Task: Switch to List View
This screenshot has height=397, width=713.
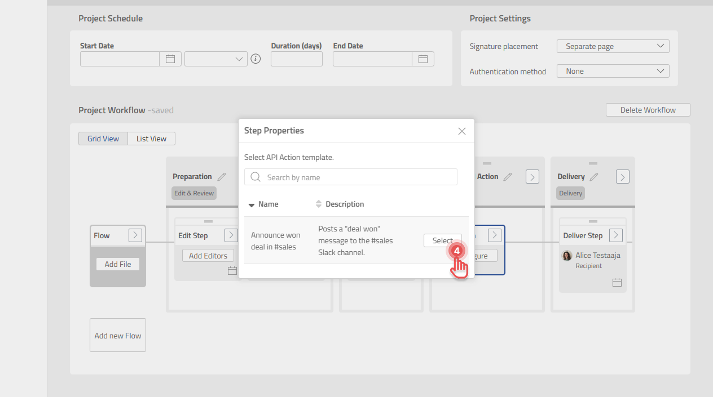Action: click(151, 139)
